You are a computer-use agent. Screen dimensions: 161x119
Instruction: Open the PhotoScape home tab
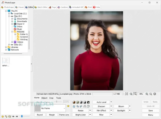click(x=7, y=7)
